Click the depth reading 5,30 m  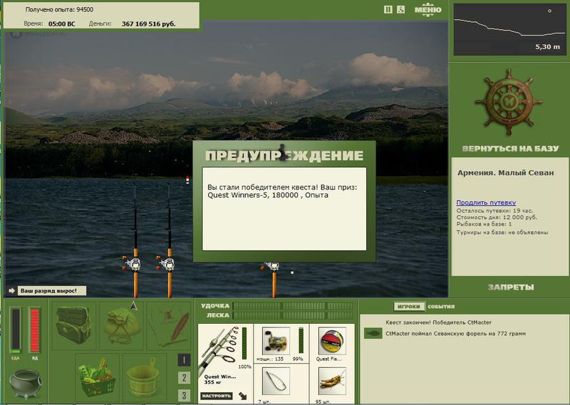547,46
